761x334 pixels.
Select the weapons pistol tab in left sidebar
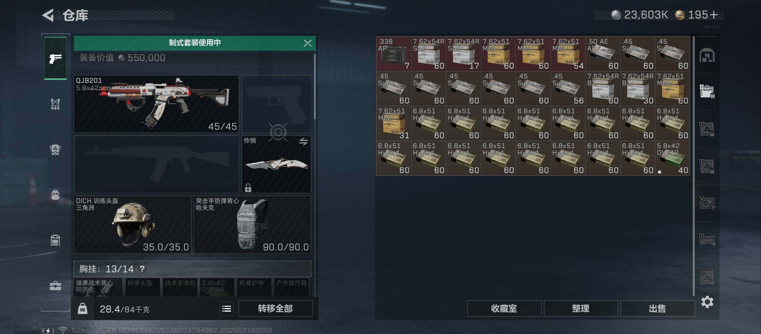pos(55,58)
